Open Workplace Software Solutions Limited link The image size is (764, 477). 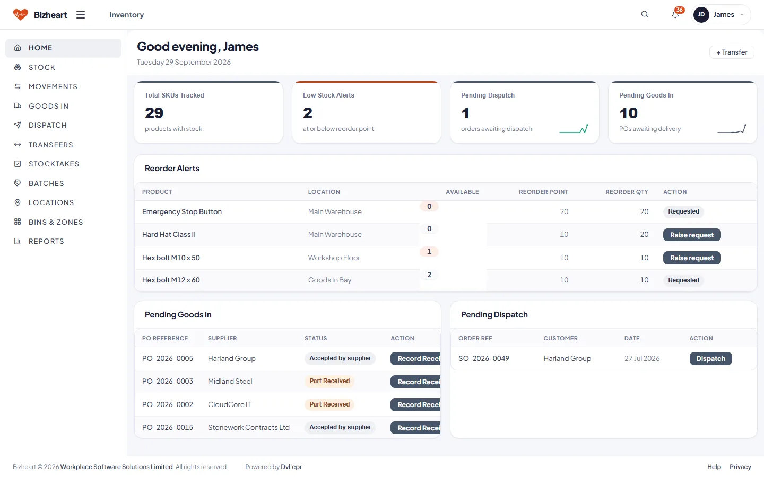pyautogui.click(x=117, y=467)
